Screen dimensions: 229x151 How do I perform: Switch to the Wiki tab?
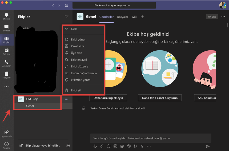[134, 17]
